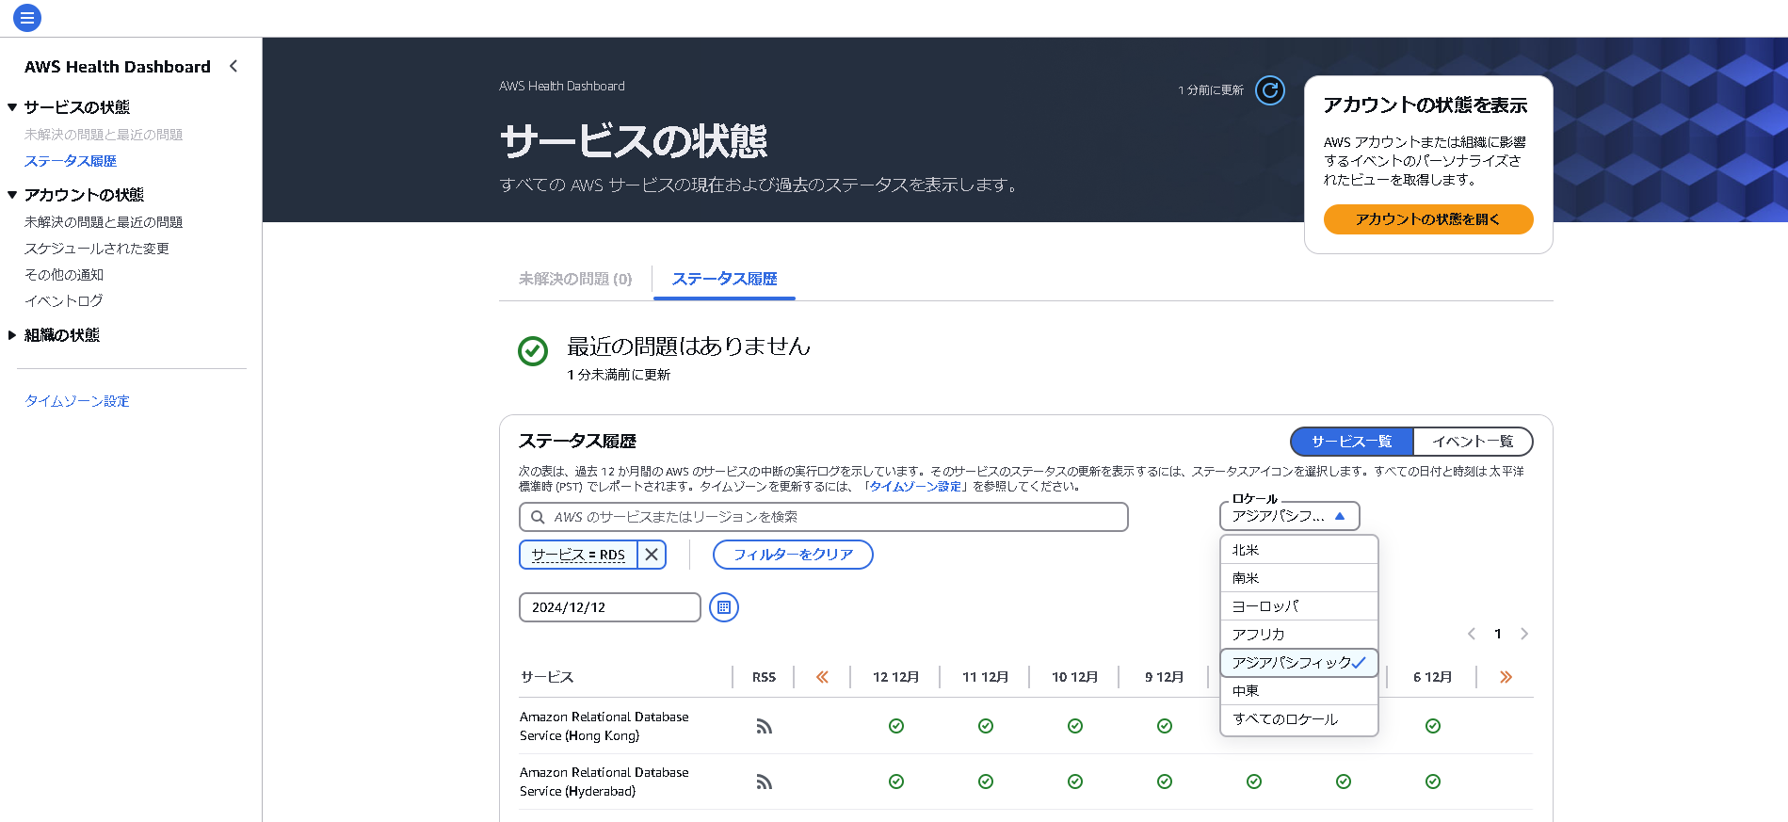Screen dimensions: 1788x822
Task: Select アフリカ from the locale list
Action: [1299, 635]
